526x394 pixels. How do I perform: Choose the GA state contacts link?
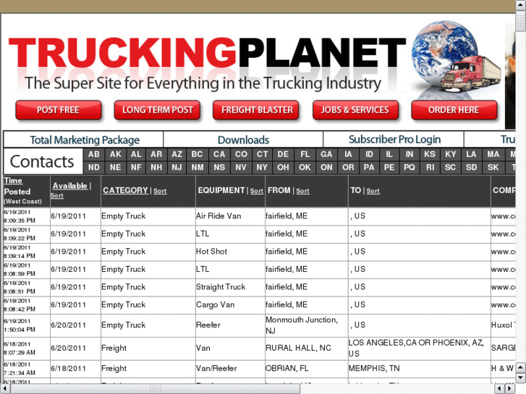point(326,154)
